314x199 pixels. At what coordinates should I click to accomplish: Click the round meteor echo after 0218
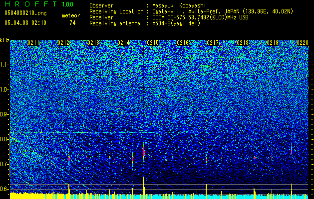click(254, 158)
